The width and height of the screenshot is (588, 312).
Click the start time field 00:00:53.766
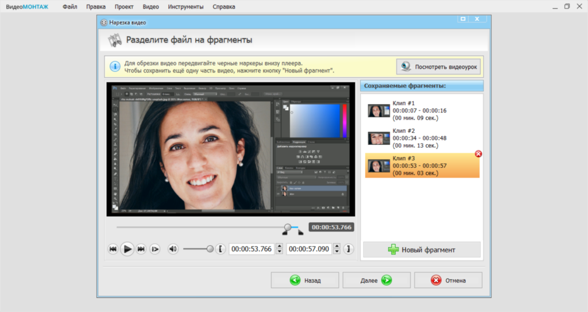(x=252, y=249)
